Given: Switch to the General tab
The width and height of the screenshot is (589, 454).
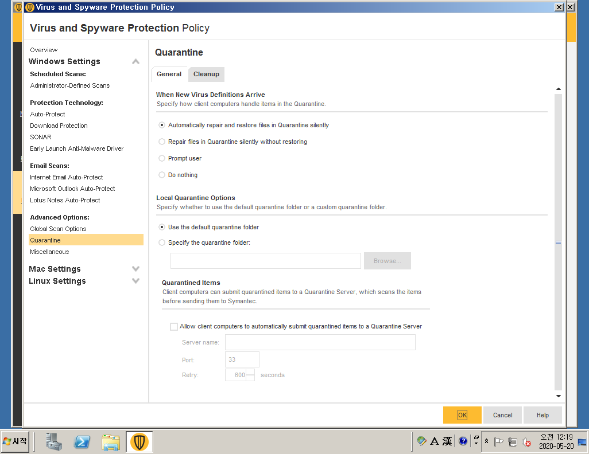Looking at the screenshot, I should click(x=169, y=74).
